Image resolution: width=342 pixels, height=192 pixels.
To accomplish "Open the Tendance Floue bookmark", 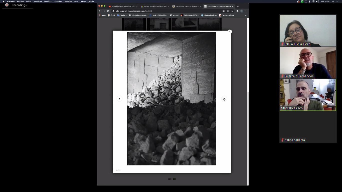I will point(227,15).
